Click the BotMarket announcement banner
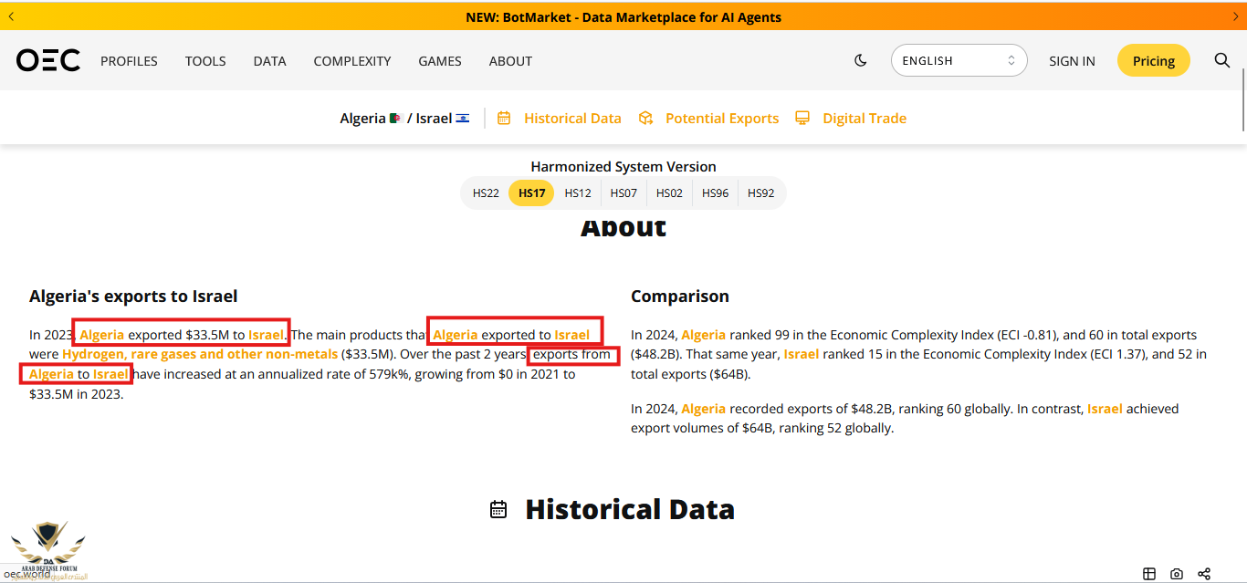Viewport: 1247px width, 583px height. pos(623,16)
